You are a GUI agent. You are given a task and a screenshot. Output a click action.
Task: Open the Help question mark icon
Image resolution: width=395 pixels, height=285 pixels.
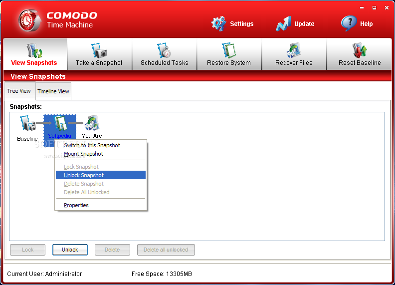pos(349,23)
